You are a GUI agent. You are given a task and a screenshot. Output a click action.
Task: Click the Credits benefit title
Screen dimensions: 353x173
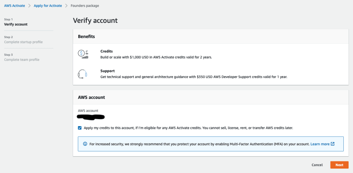[106, 51]
